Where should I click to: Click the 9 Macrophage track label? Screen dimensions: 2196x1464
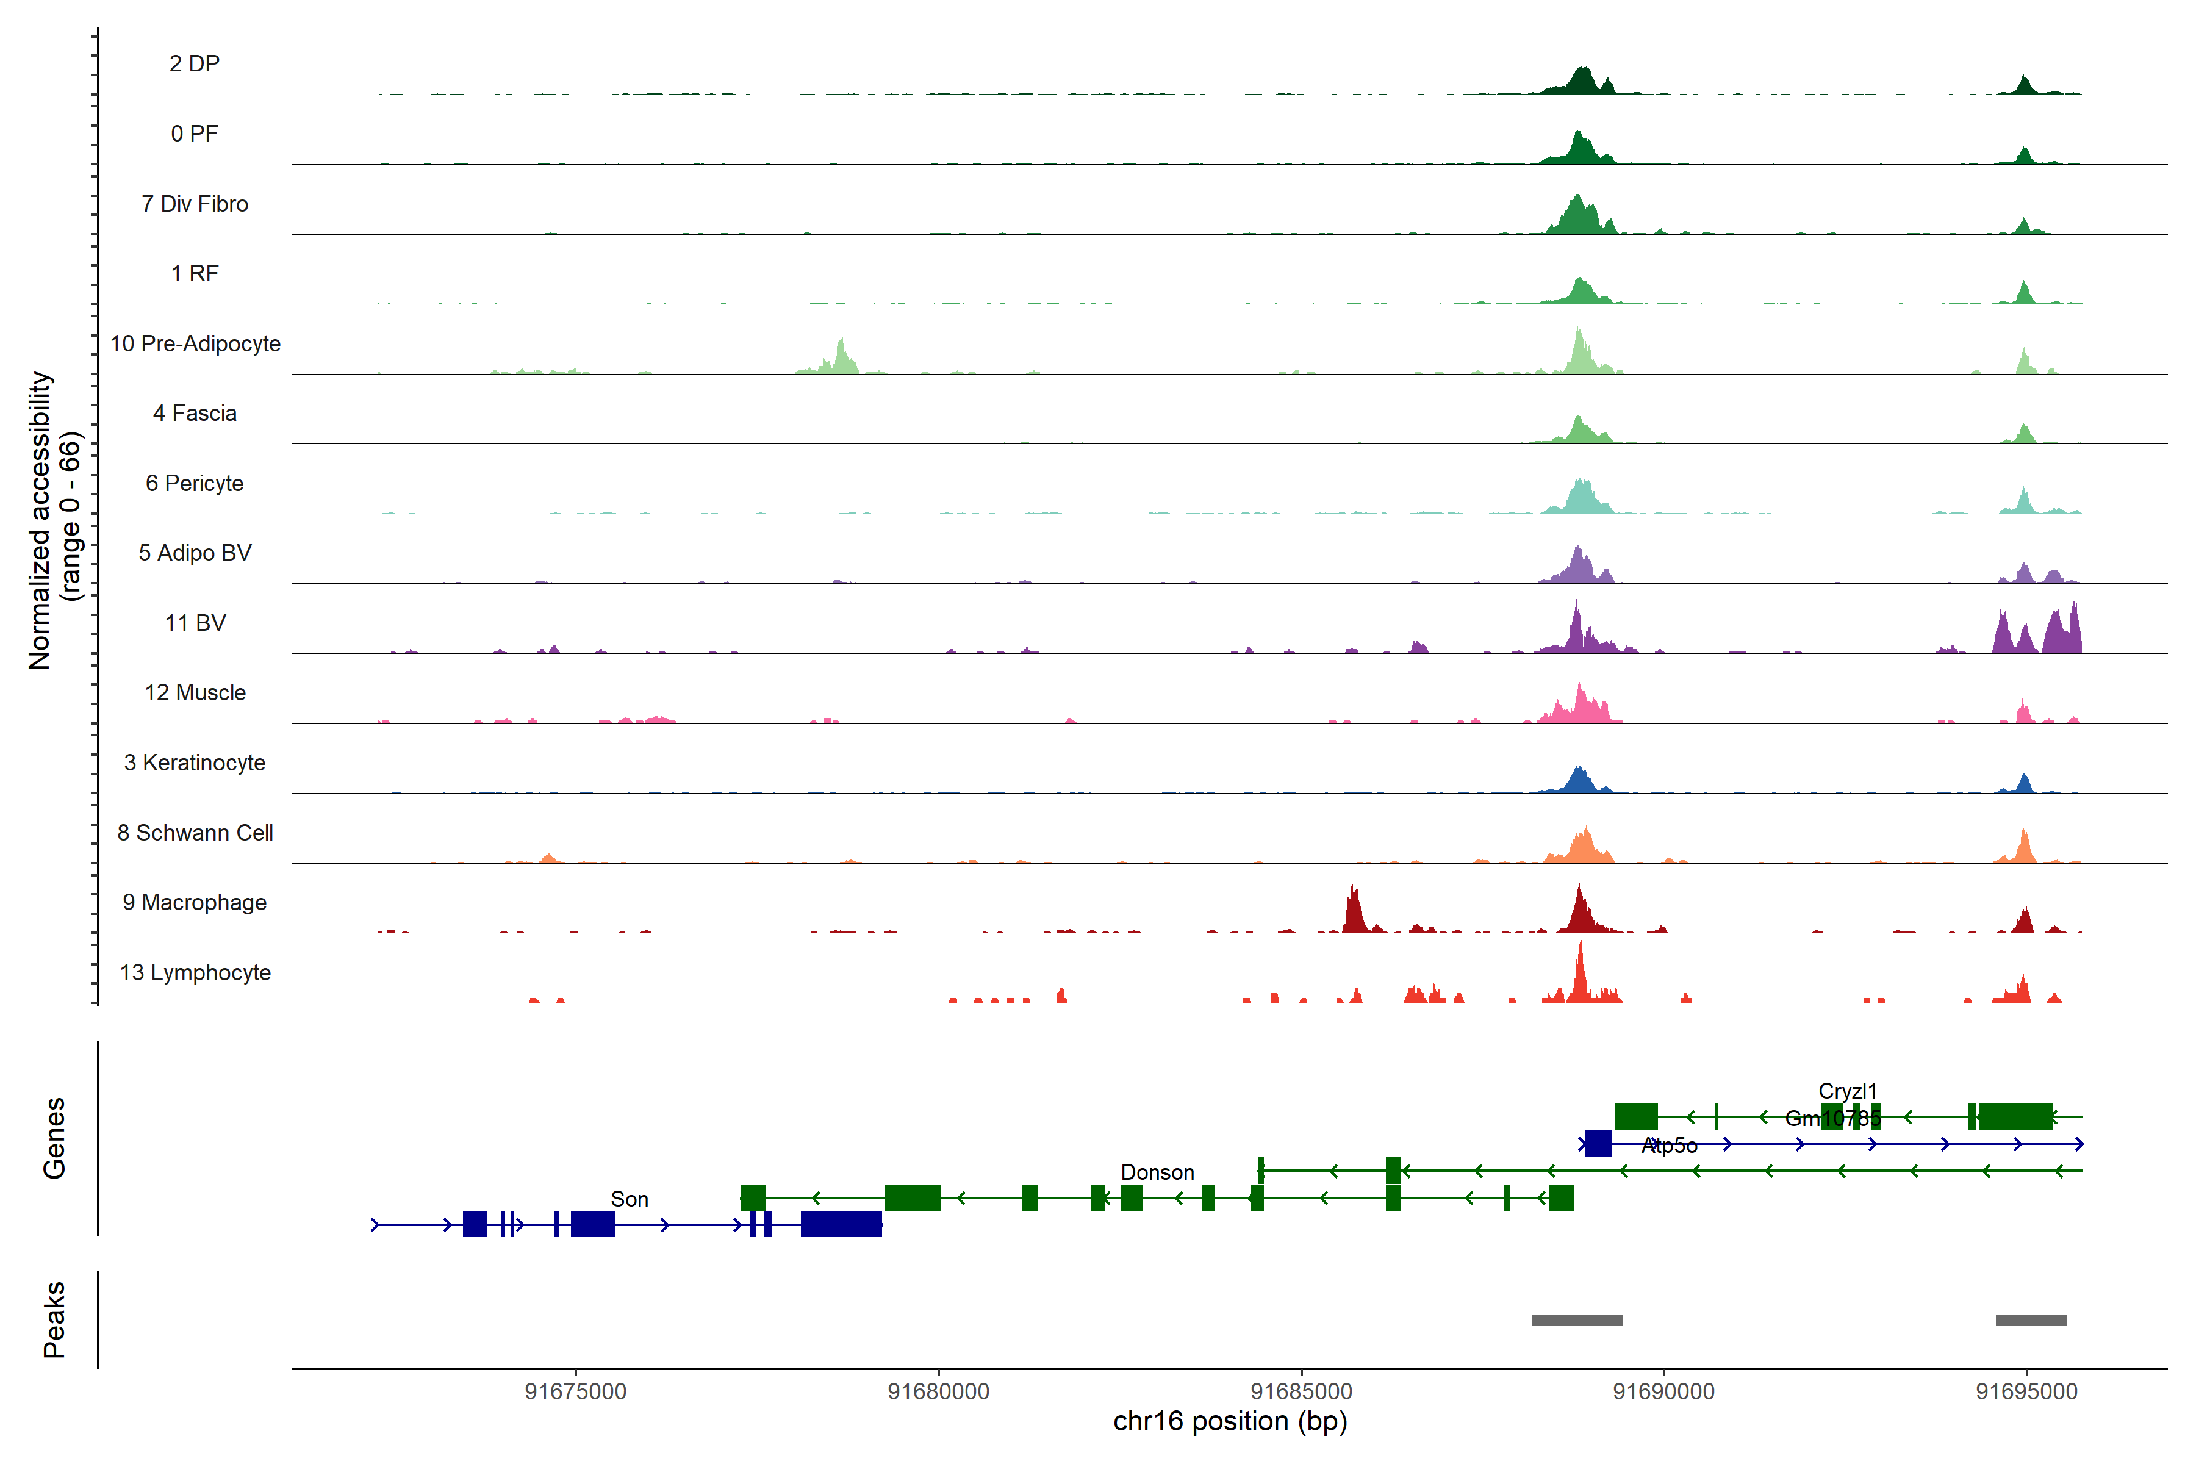[x=194, y=903]
